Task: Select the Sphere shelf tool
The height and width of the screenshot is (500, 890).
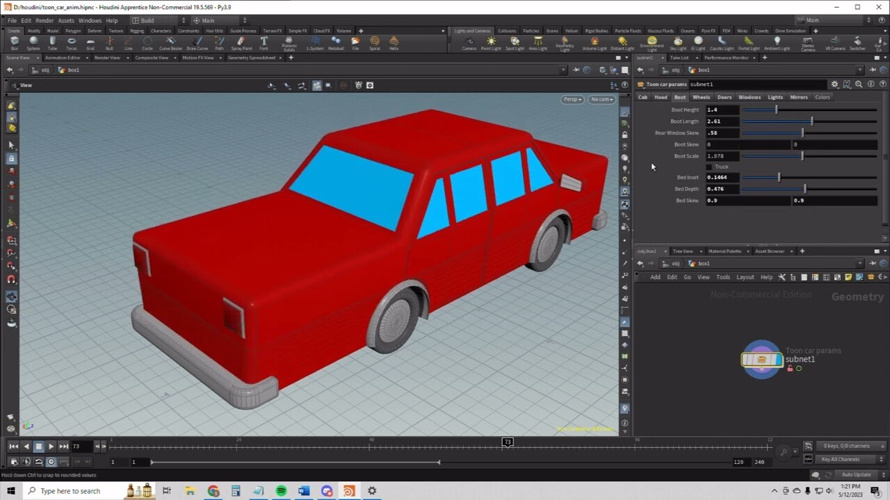Action: pyautogui.click(x=35, y=43)
